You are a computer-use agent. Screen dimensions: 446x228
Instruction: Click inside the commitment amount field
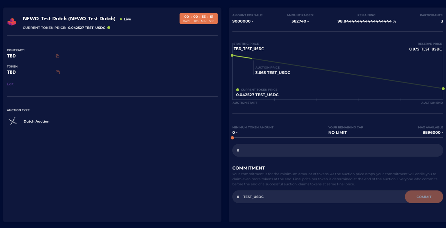pyautogui.click(x=303, y=197)
